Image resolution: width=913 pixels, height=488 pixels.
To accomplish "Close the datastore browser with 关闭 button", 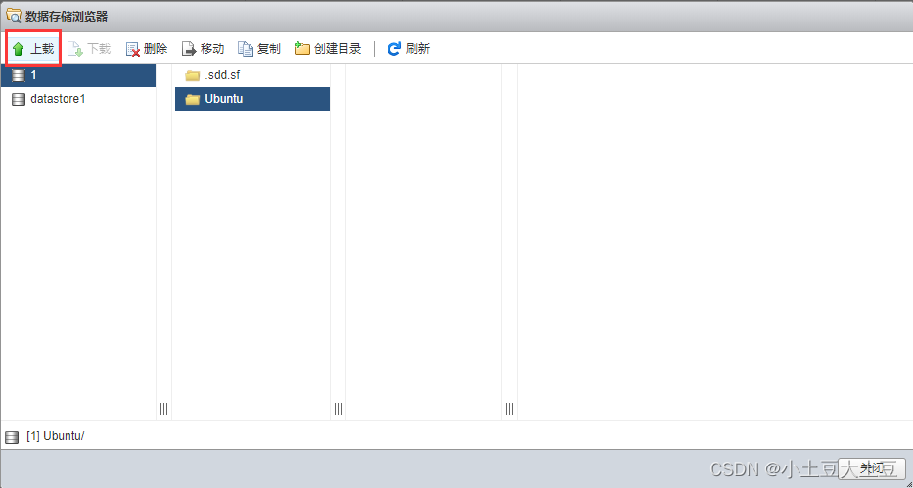I will 871,468.
